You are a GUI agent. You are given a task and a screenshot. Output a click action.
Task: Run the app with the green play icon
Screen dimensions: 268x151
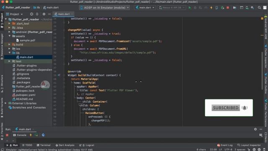click(x=190, y=8)
